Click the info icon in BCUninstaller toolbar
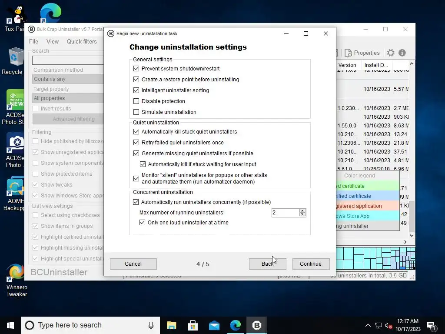Screen dimensions: 445x334 (402, 53)
